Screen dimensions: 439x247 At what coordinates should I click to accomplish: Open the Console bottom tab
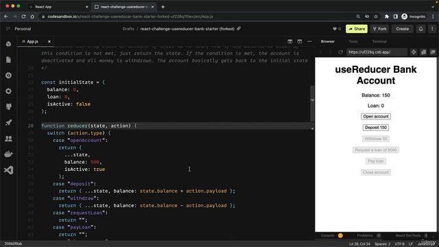click(x=327, y=235)
